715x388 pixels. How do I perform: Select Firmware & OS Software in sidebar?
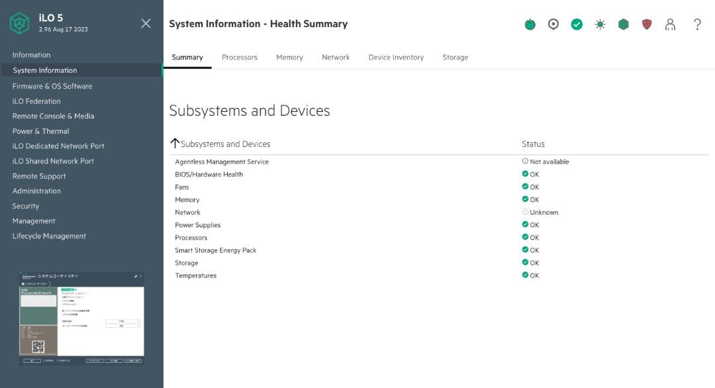pos(52,85)
